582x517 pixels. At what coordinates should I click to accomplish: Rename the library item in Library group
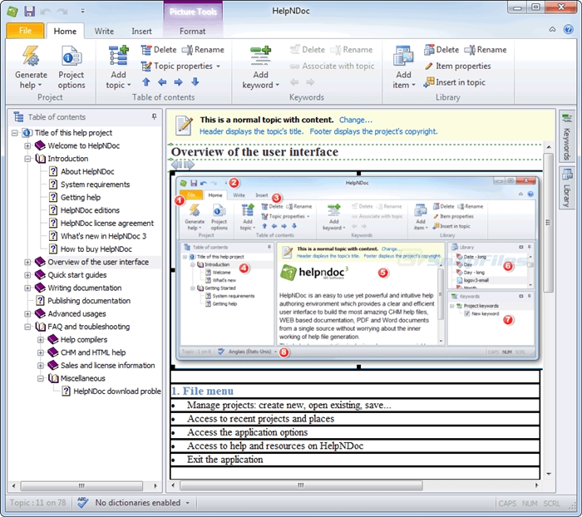click(486, 50)
